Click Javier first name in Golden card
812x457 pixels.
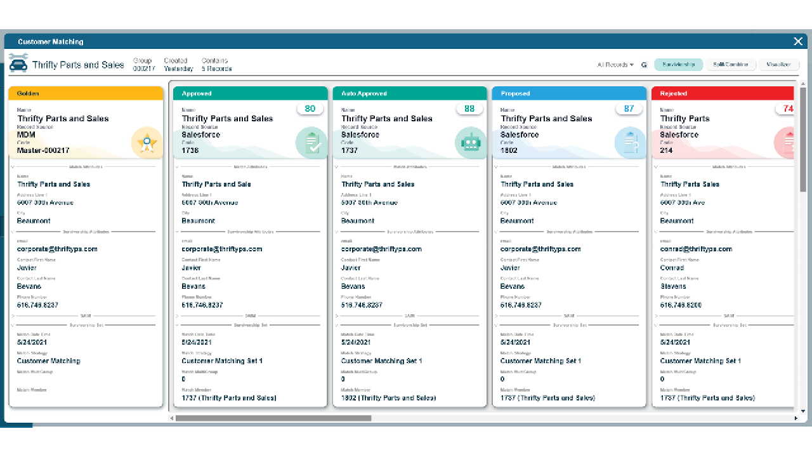pos(27,268)
